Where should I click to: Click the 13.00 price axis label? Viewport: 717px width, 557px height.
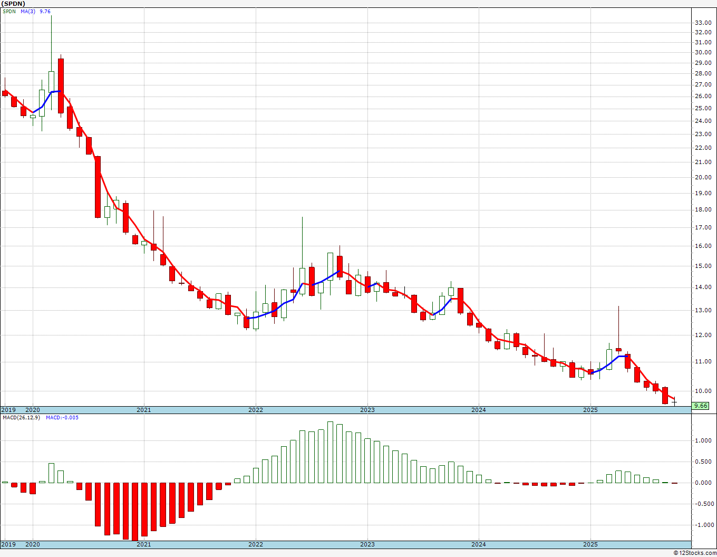coord(703,310)
